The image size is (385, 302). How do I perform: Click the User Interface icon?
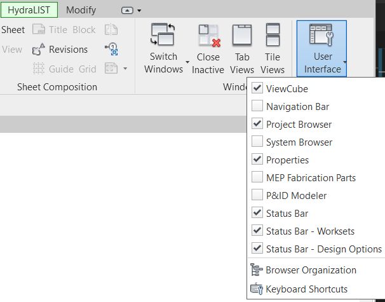321,34
